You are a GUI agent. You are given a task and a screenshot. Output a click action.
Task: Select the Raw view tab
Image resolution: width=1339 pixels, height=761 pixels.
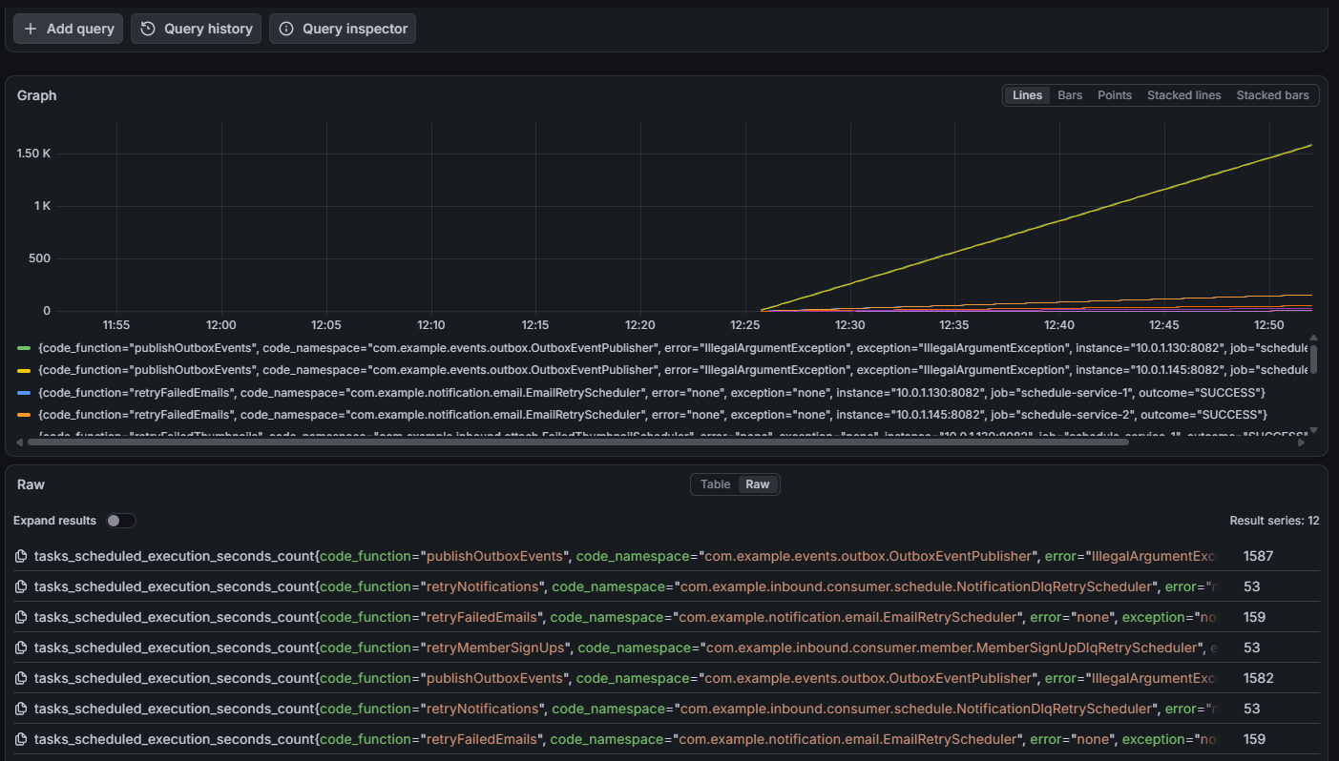[758, 484]
